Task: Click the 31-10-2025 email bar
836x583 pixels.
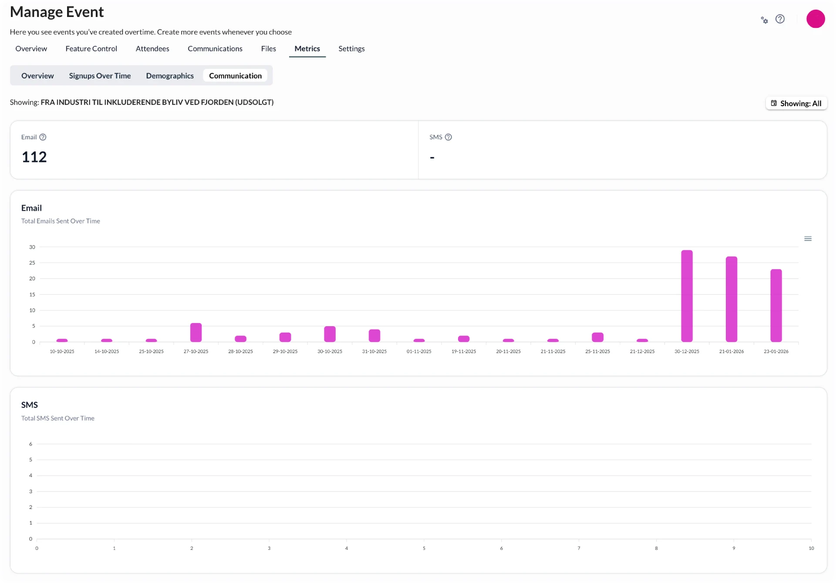Action: point(374,336)
